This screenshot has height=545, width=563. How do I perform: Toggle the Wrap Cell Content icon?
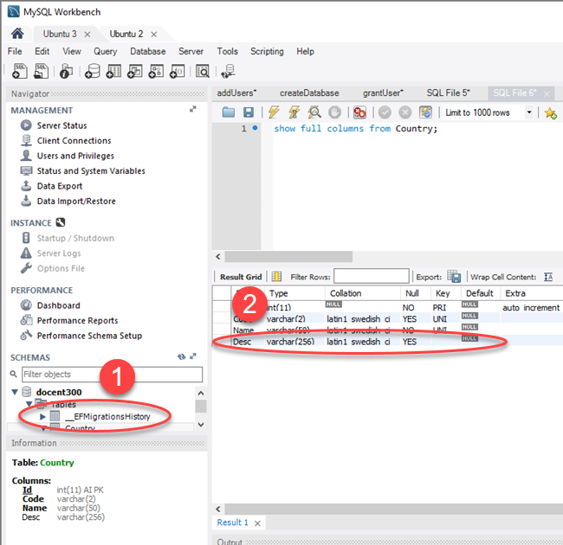(x=548, y=277)
